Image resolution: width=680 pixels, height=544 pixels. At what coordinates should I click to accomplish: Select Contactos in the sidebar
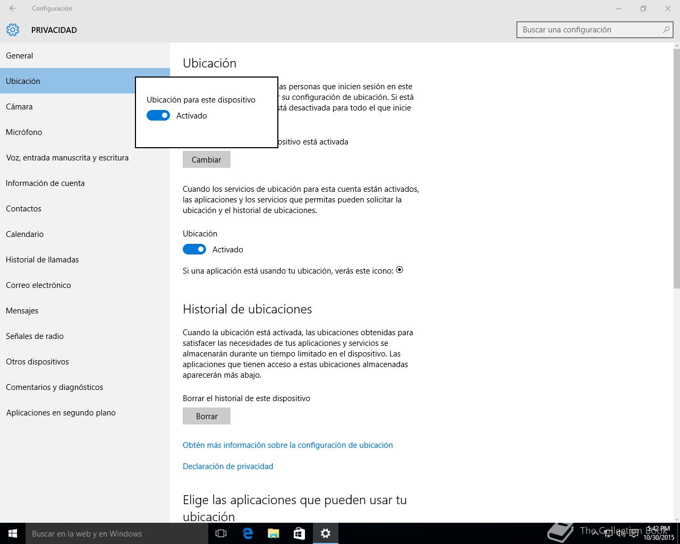tap(85, 208)
